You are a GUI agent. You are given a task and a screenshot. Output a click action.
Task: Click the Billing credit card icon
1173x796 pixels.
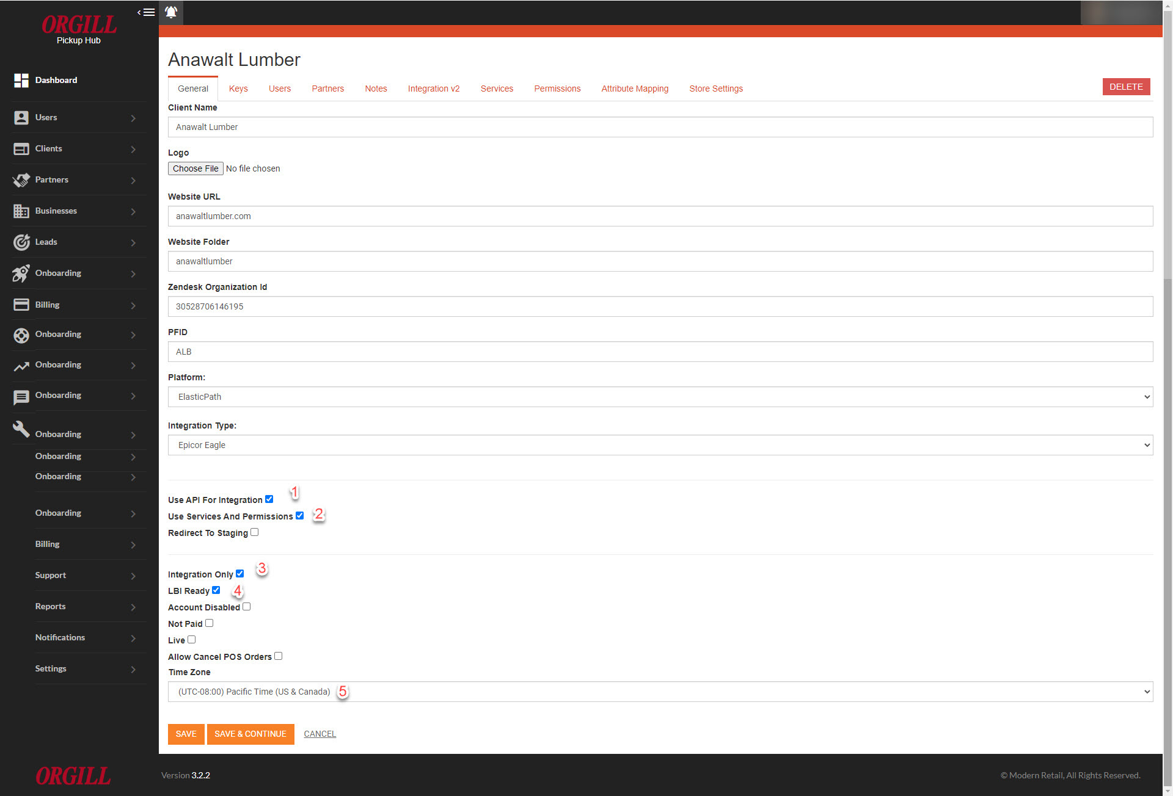pyautogui.click(x=21, y=305)
